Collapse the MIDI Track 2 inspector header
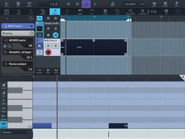The width and height of the screenshot is (185, 139). [x=18, y=26]
